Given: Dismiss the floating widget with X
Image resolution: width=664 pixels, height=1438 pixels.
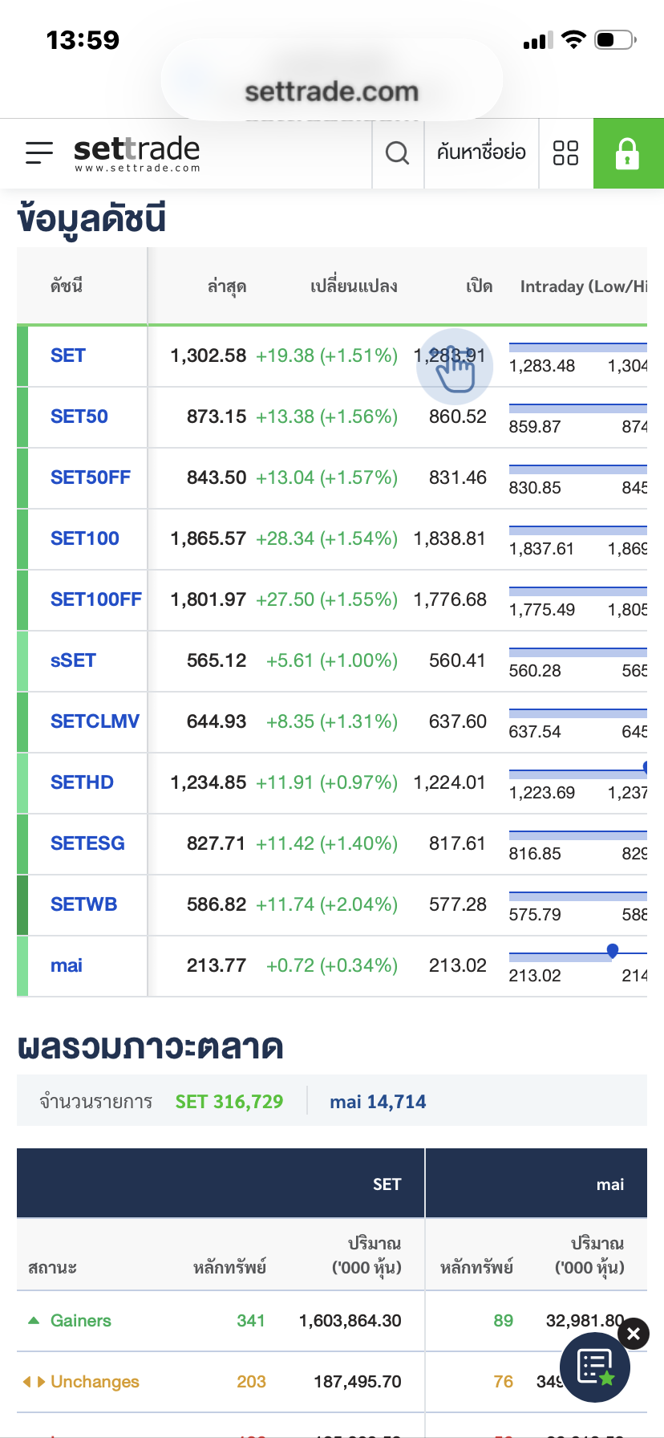Looking at the screenshot, I should pos(634,1334).
